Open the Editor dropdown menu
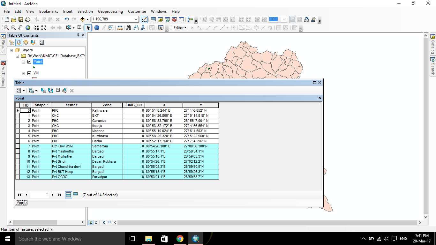The image size is (436, 245). click(x=180, y=28)
